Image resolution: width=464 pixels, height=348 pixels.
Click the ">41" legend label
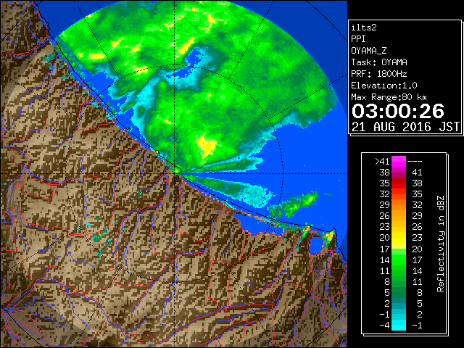pyautogui.click(x=382, y=162)
